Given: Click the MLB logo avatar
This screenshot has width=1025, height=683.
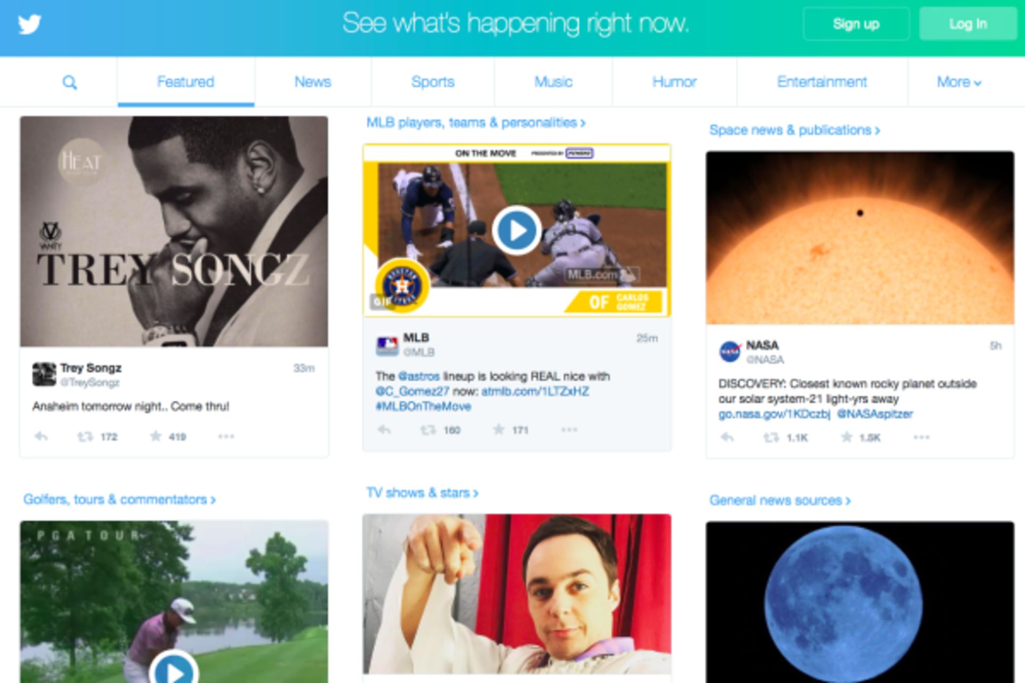Looking at the screenshot, I should click(387, 345).
